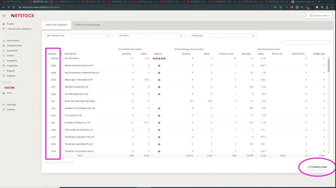Image resolution: width=336 pixels, height=188 pixels.
Task: Click the System sidebar icon
Action: [x=4, y=109]
